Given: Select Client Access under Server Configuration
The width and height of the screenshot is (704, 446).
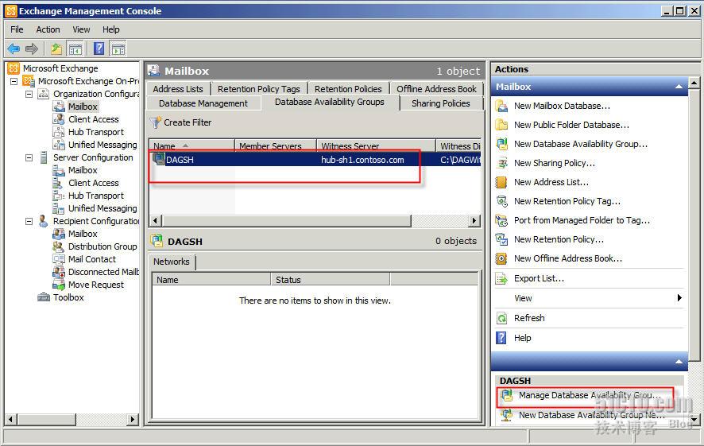Looking at the screenshot, I should click(x=94, y=183).
